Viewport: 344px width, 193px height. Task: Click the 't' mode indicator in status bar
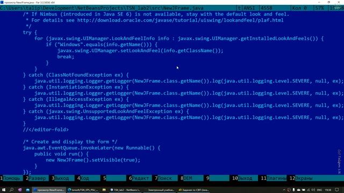click(239, 8)
